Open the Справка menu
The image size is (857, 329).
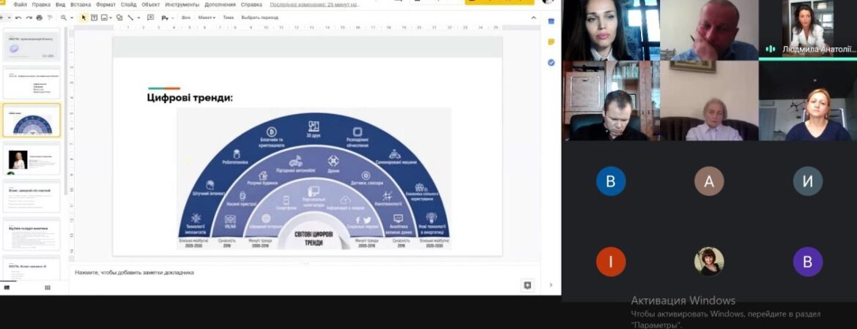click(x=251, y=4)
